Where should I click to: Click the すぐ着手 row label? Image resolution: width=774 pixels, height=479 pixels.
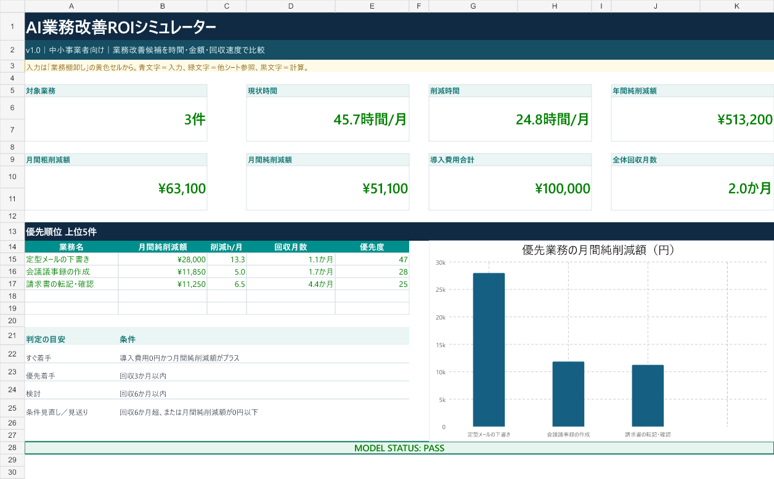tap(71, 354)
